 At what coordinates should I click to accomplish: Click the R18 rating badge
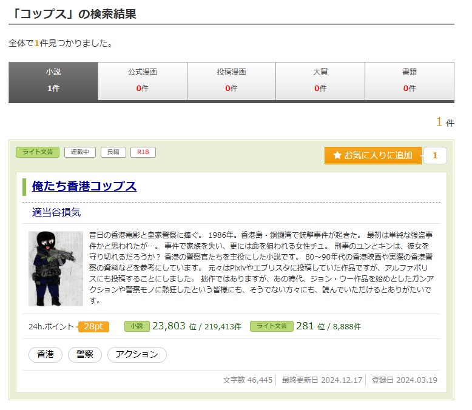[143, 152]
